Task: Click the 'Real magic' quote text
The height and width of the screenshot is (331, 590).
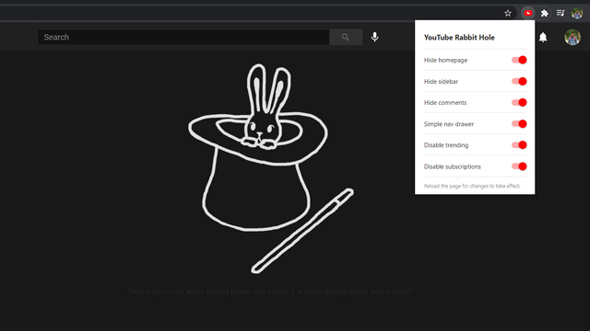Action: pyautogui.click(x=271, y=291)
